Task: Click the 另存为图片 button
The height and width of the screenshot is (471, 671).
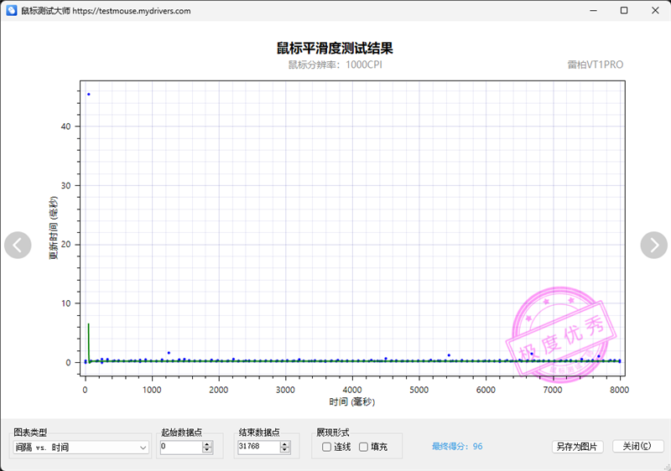Action: [x=577, y=447]
